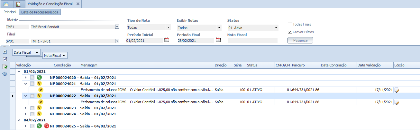Click the expand-all plus icon in the sidebar
The height and width of the screenshot is (130, 420).
pyautogui.click(x=5, y=52)
